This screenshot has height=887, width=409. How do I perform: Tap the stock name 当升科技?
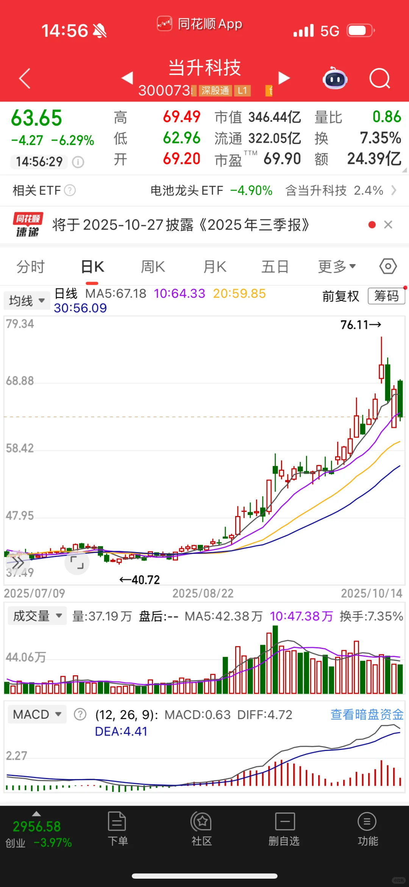[x=204, y=68]
